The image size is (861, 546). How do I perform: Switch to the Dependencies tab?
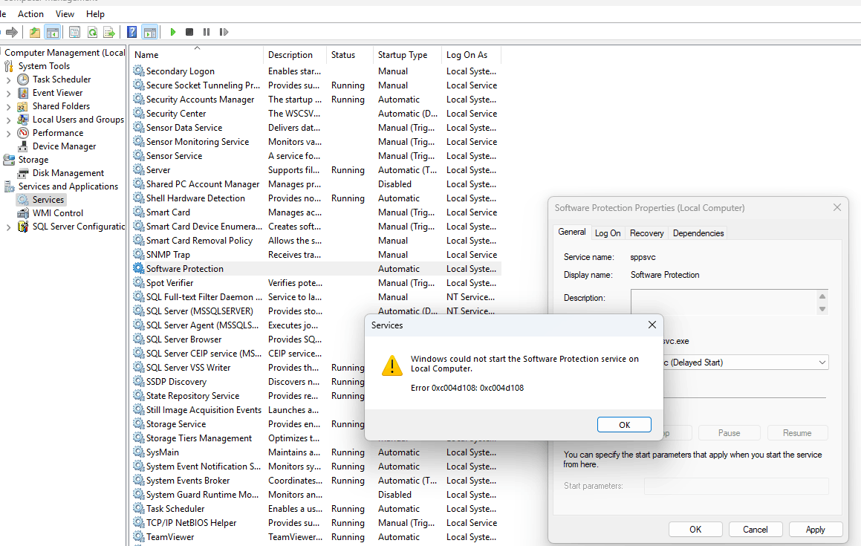698,233
